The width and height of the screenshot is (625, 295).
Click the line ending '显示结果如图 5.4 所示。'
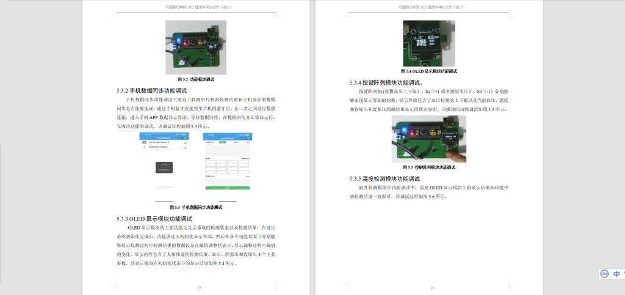click(178, 263)
